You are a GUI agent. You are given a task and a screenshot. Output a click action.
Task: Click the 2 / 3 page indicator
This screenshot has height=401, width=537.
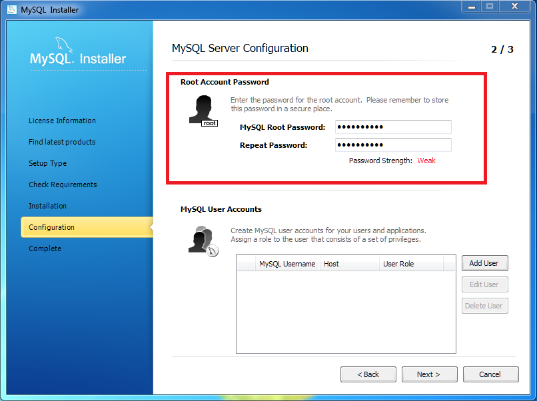pos(502,49)
